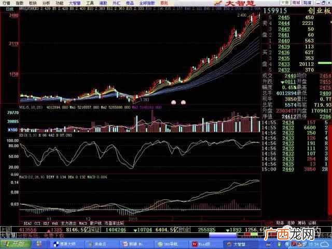Select the MACD indicator tab
This screenshot has width=332, height=249.
83,223
